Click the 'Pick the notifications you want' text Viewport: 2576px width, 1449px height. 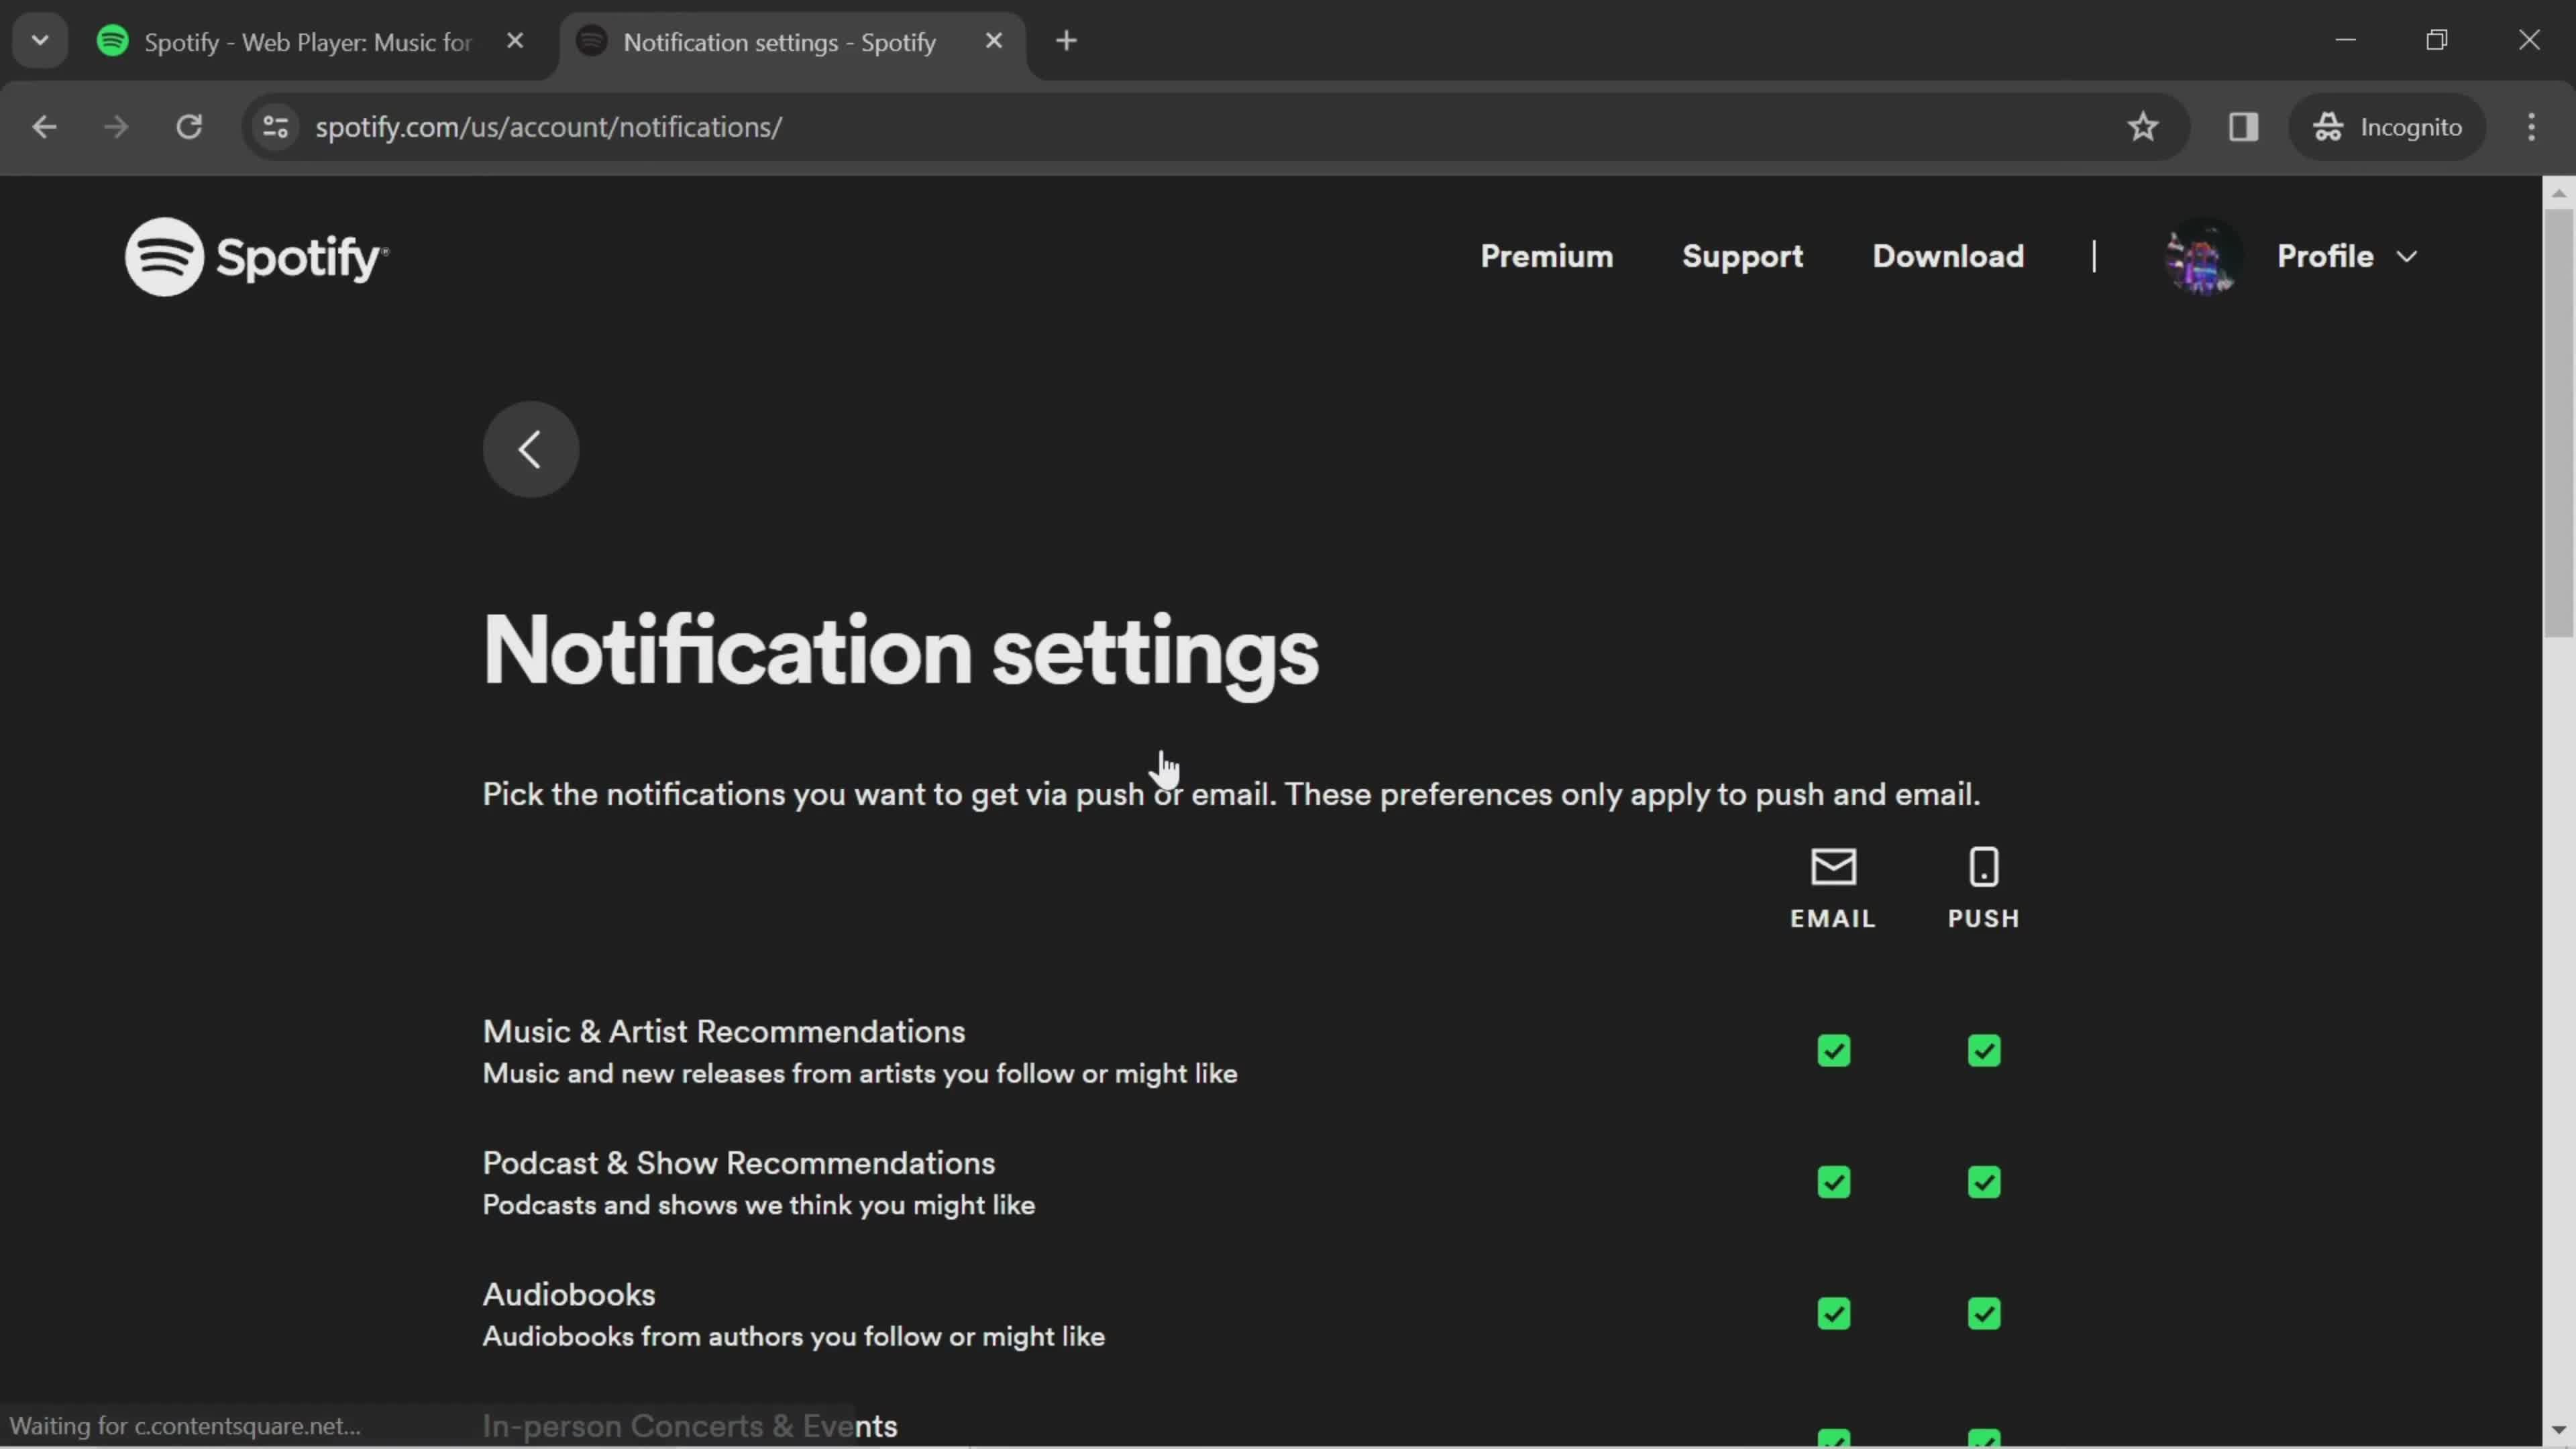1231,795
